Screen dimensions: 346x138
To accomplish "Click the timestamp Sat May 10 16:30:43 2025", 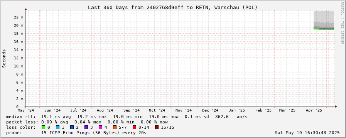I will pos(307,133).
